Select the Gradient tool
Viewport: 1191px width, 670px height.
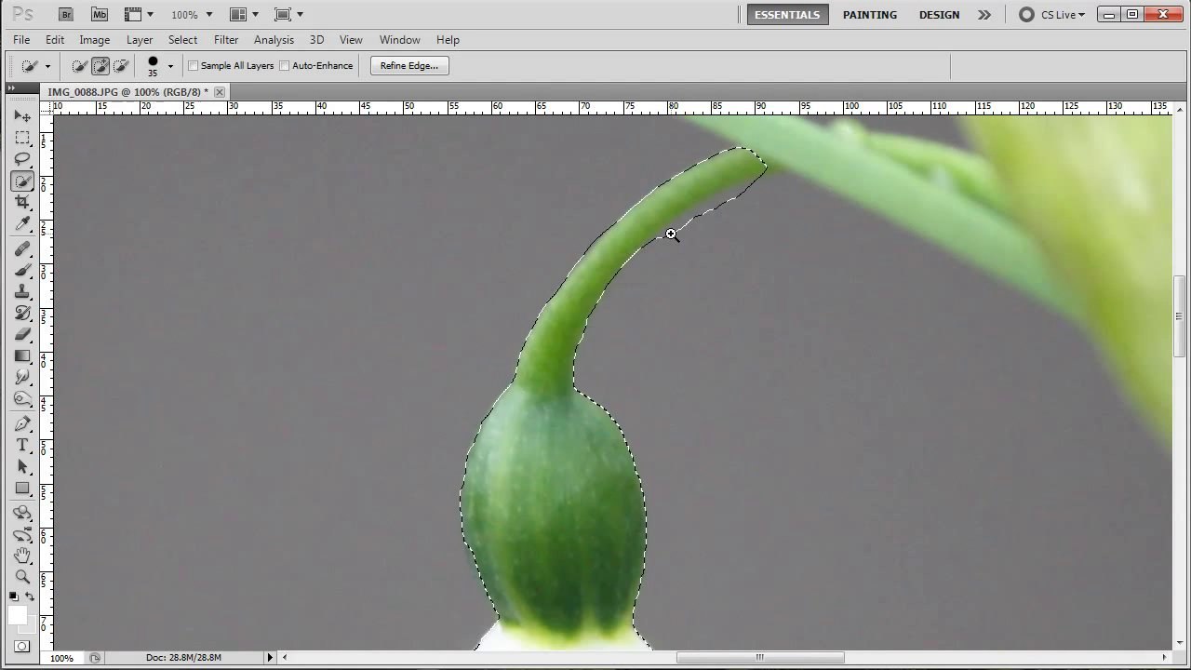(22, 356)
